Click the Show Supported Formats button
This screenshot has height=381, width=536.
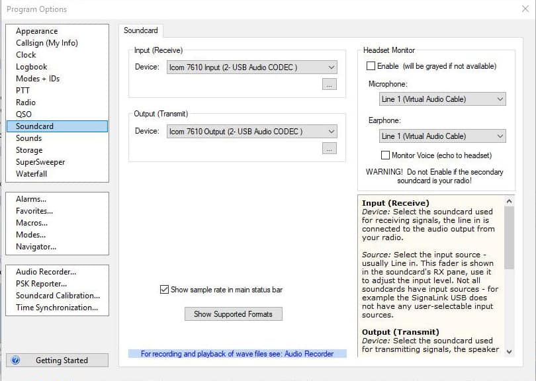234,314
